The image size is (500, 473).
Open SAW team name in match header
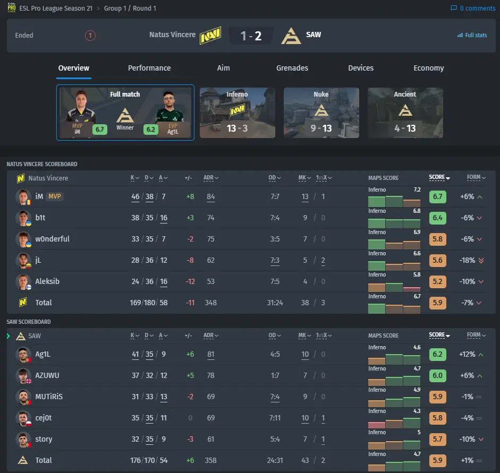tap(313, 35)
